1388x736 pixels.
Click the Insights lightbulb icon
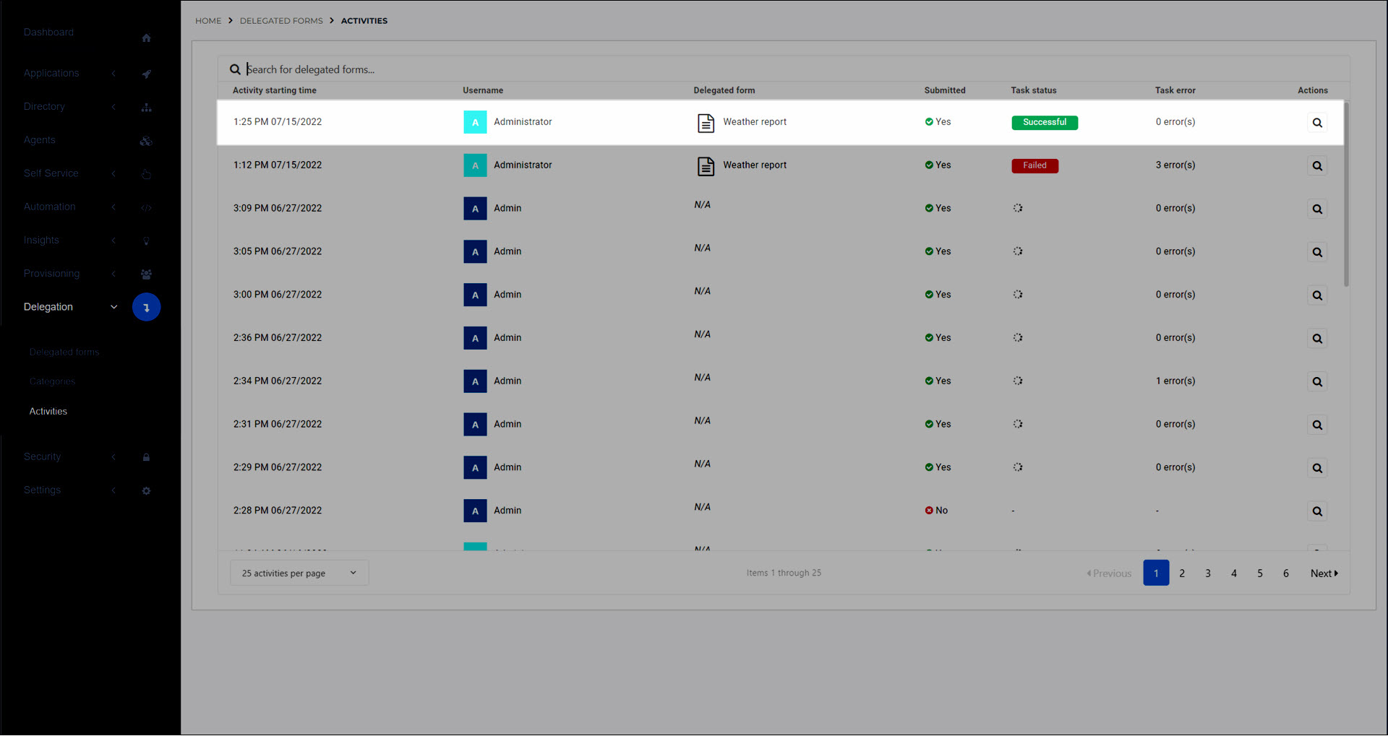(146, 241)
